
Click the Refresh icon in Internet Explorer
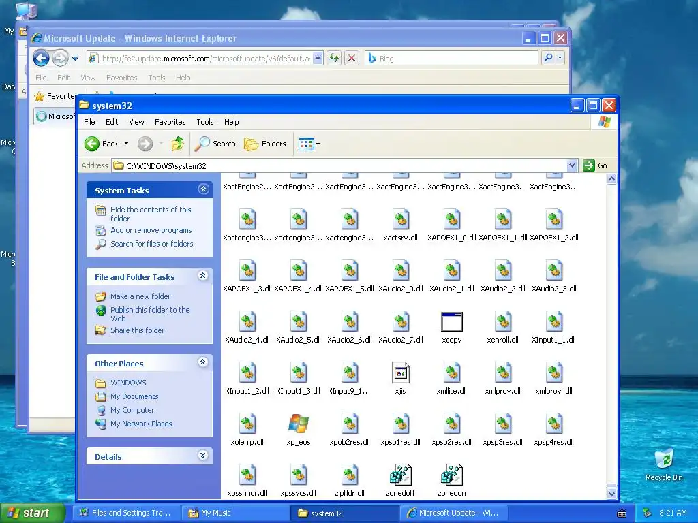pyautogui.click(x=334, y=58)
